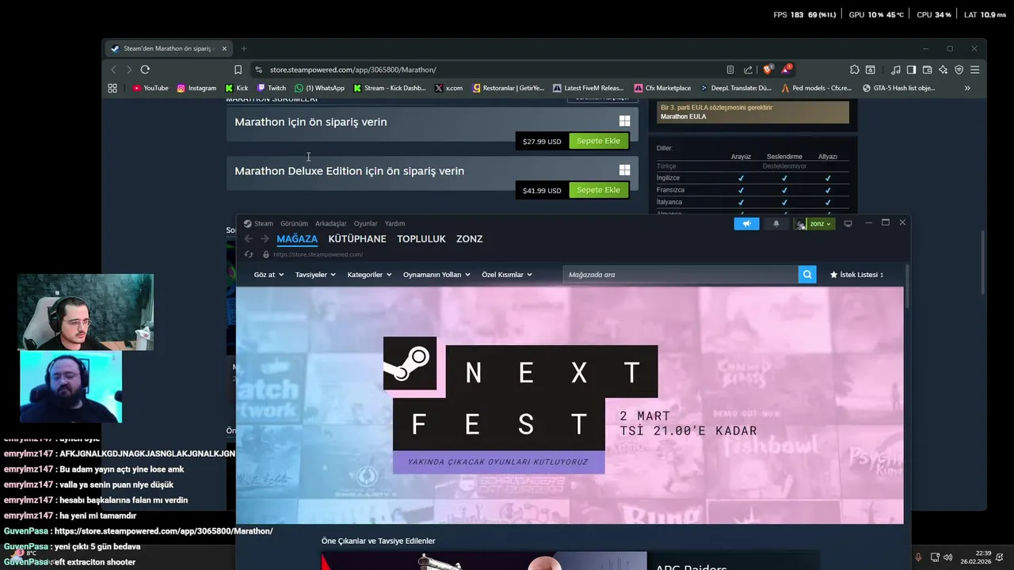Switch to MAĞAZA tab in Steam

297,238
